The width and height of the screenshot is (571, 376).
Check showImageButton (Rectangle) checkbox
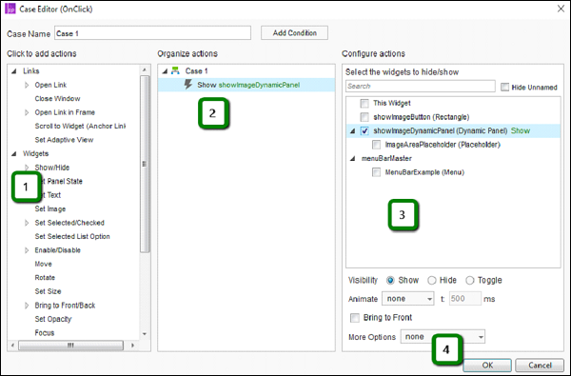coord(364,117)
